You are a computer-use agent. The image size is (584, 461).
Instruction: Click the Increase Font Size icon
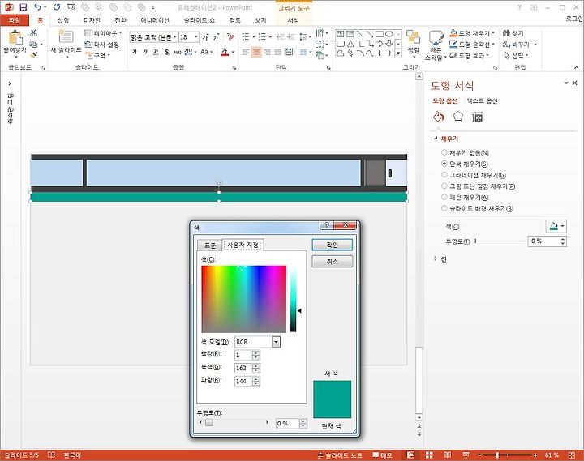click(205, 37)
